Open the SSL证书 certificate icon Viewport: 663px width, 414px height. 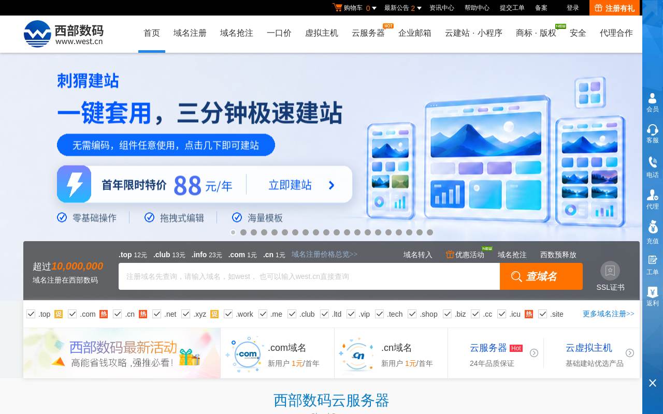click(610, 271)
